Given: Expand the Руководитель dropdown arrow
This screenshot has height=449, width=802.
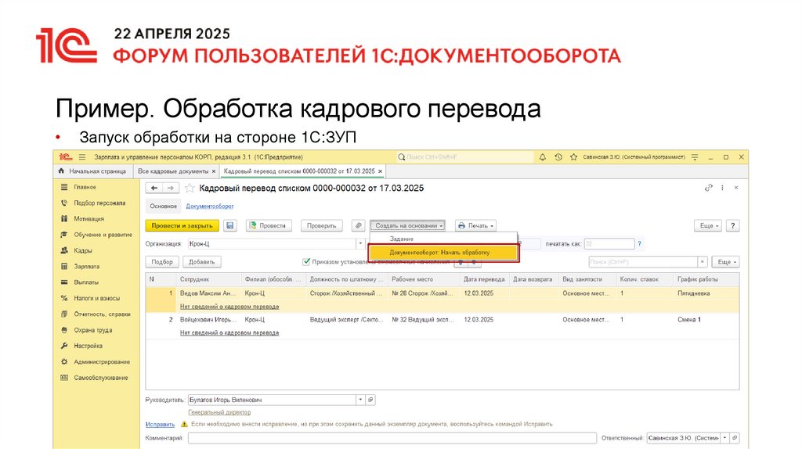Looking at the screenshot, I should click(360, 400).
